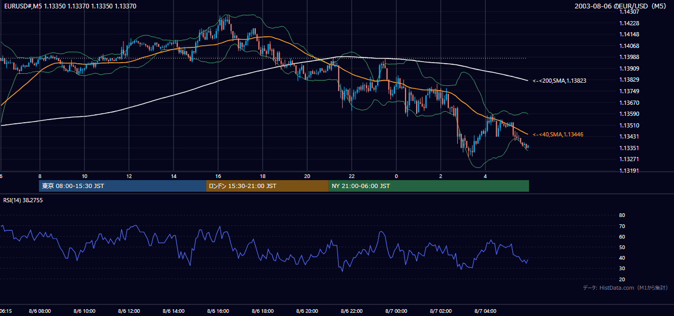Click price level 1.13590 on the axis
Viewport: 674px width, 316px height.
[629, 114]
